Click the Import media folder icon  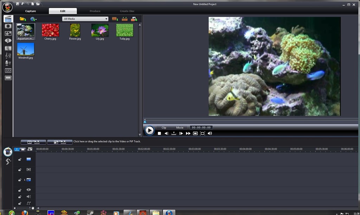click(22, 19)
